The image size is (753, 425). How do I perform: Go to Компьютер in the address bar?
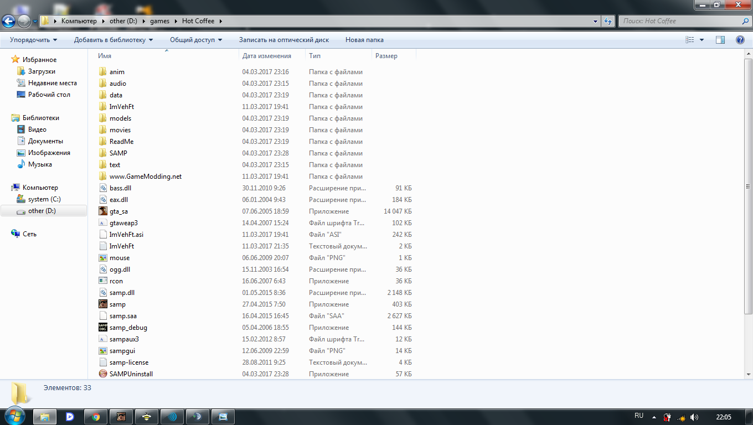tap(79, 21)
